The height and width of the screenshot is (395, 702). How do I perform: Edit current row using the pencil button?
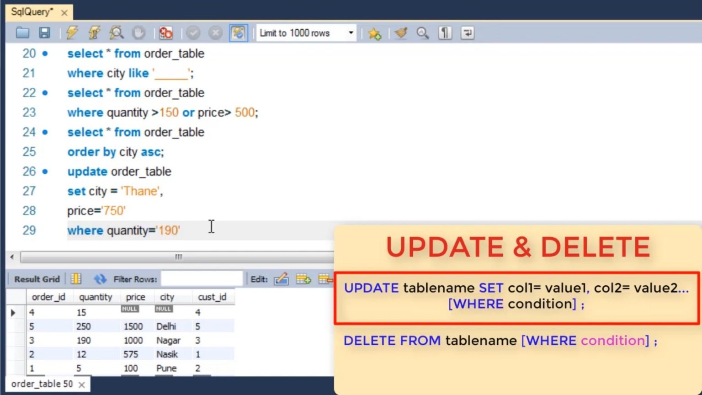pyautogui.click(x=282, y=279)
